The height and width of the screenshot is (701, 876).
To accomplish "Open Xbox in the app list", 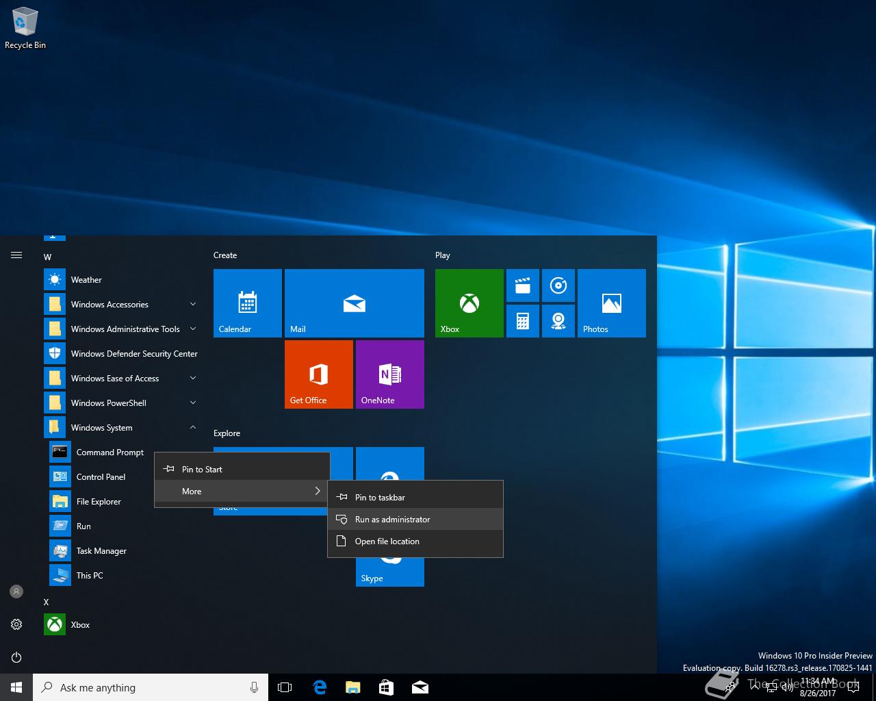I will [122, 625].
